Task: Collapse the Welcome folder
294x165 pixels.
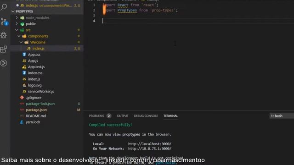Action: [21, 42]
